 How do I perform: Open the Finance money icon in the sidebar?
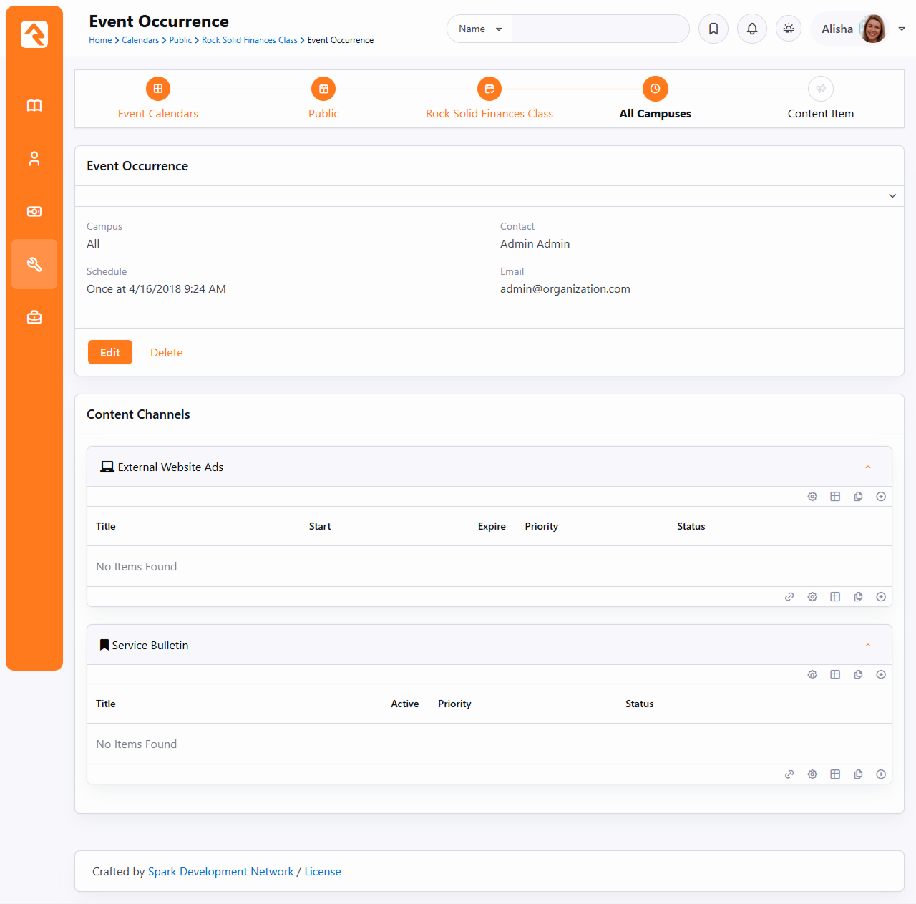34,212
